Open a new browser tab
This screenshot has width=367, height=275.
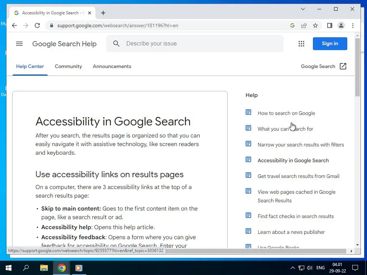click(103, 13)
